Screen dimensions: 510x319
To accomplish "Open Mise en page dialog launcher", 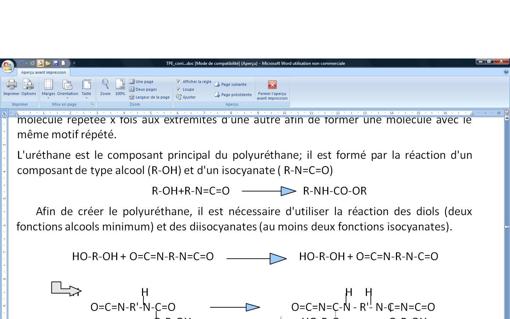I will 92,104.
